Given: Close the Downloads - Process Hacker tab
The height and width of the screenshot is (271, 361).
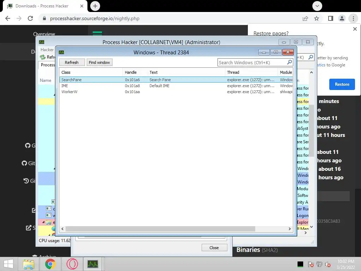Looking at the screenshot, I should [x=82, y=6].
